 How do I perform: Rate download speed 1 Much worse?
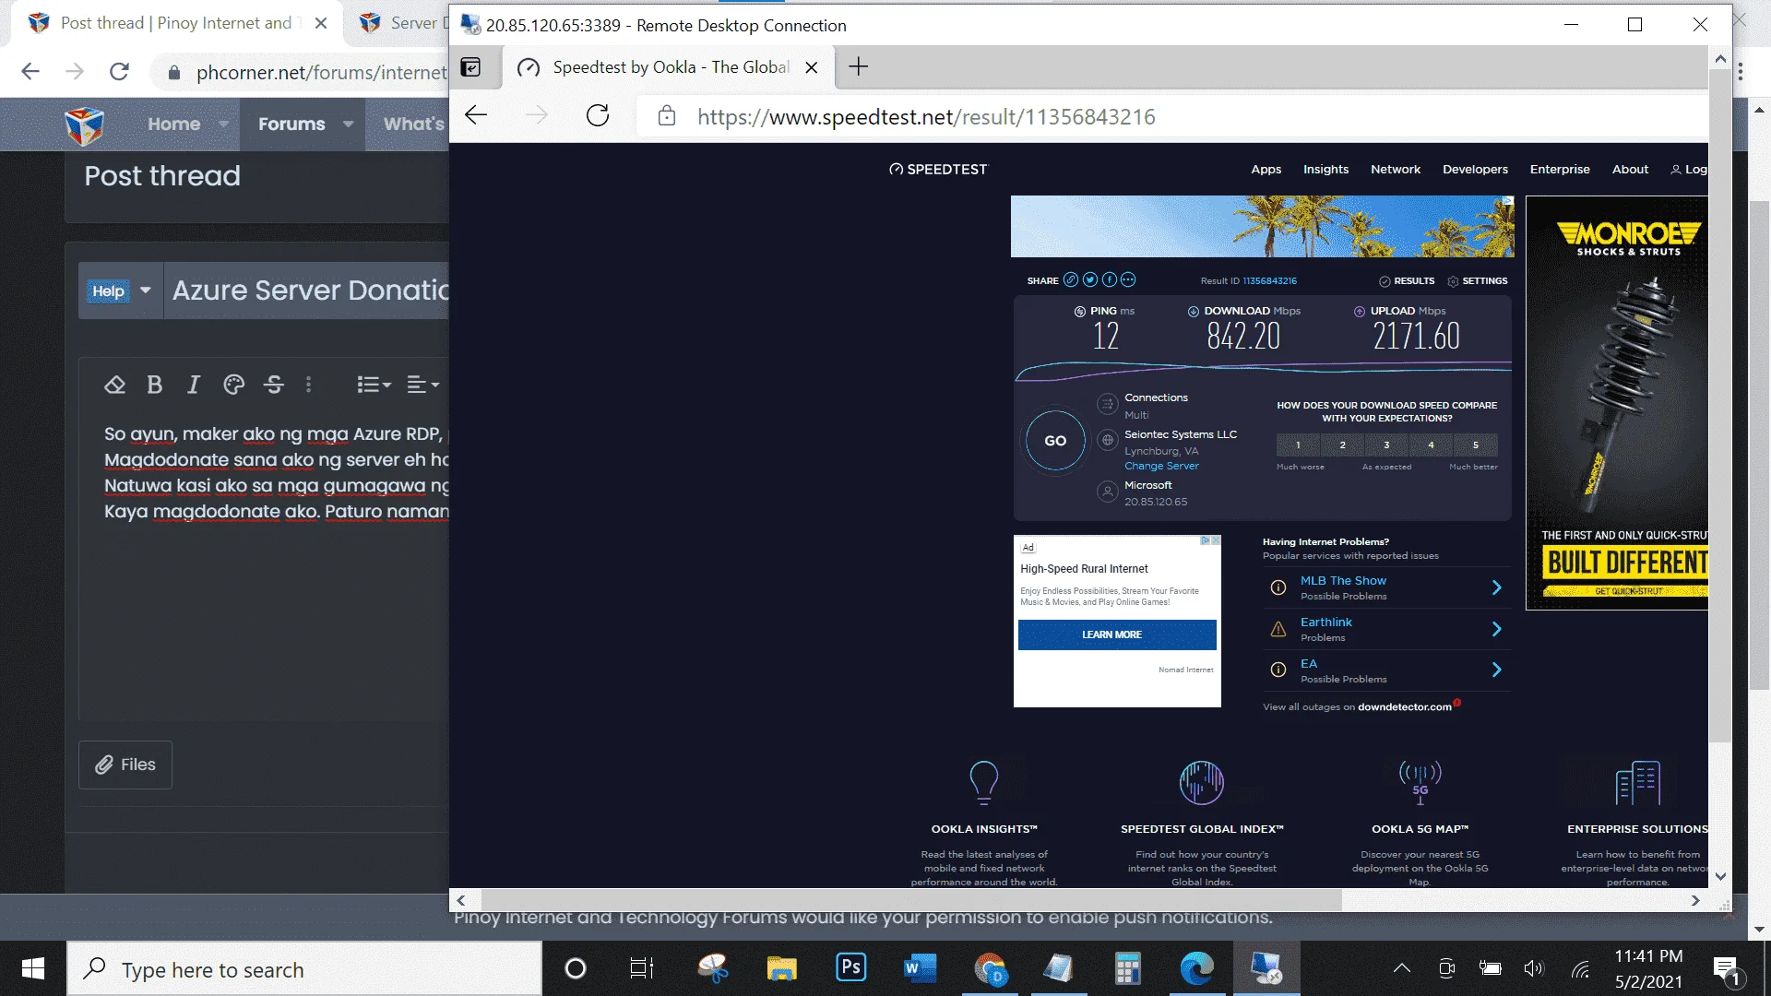tap(1298, 445)
